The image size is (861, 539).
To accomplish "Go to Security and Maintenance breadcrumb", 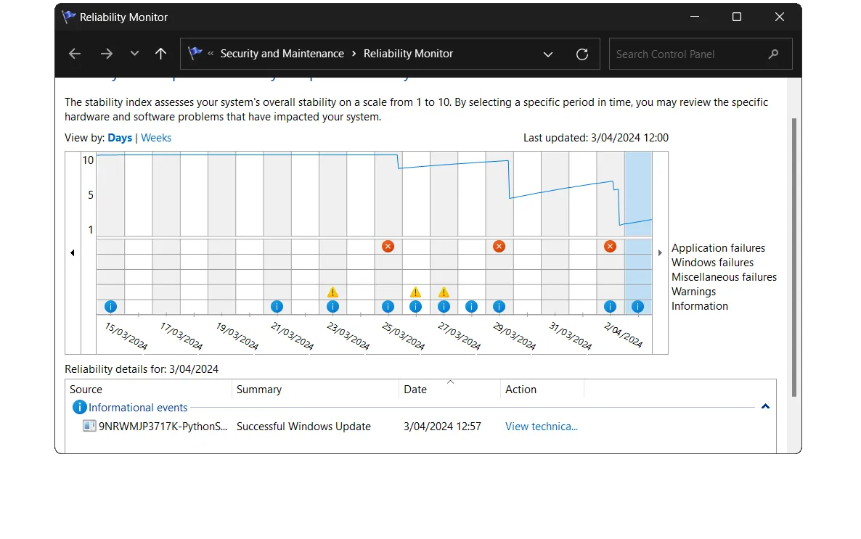I will [282, 54].
